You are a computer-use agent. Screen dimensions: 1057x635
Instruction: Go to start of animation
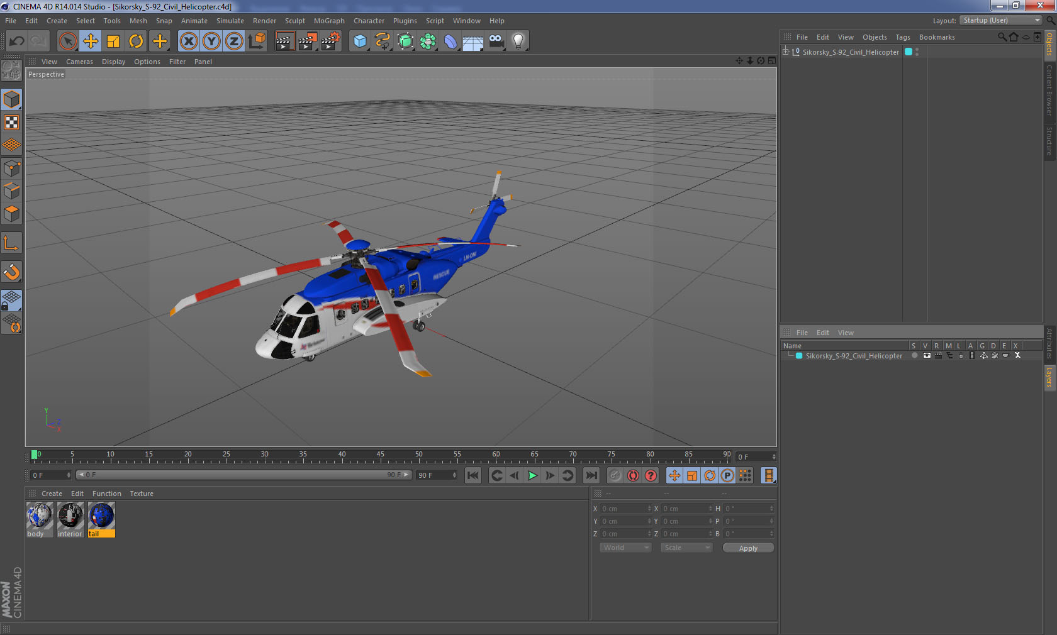coord(473,475)
